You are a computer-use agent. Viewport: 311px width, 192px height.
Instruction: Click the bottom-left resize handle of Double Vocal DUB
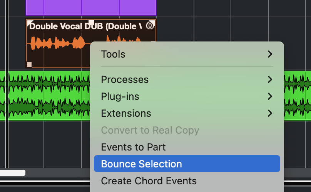(29, 64)
